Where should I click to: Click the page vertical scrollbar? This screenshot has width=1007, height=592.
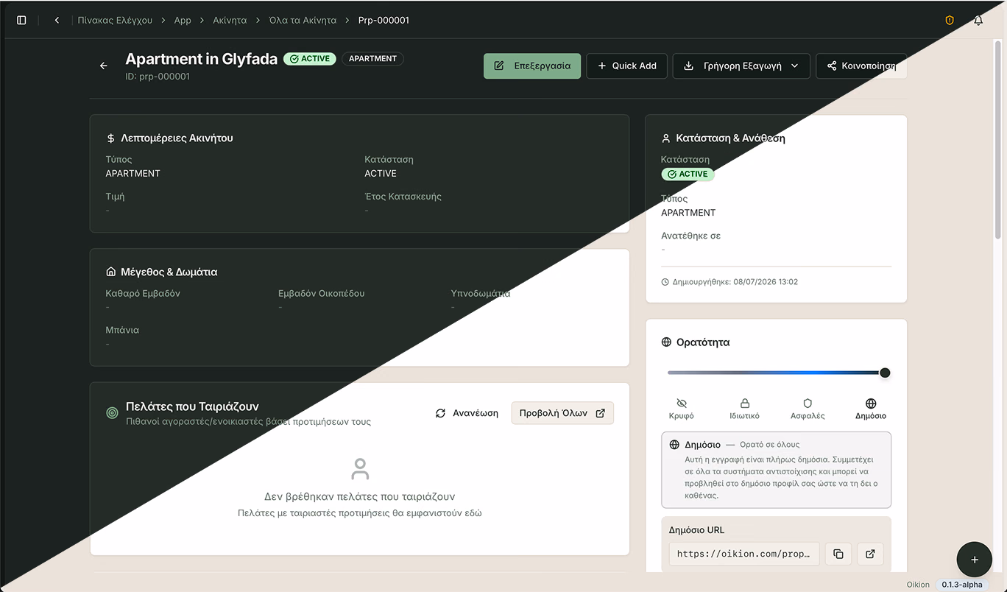(998, 140)
